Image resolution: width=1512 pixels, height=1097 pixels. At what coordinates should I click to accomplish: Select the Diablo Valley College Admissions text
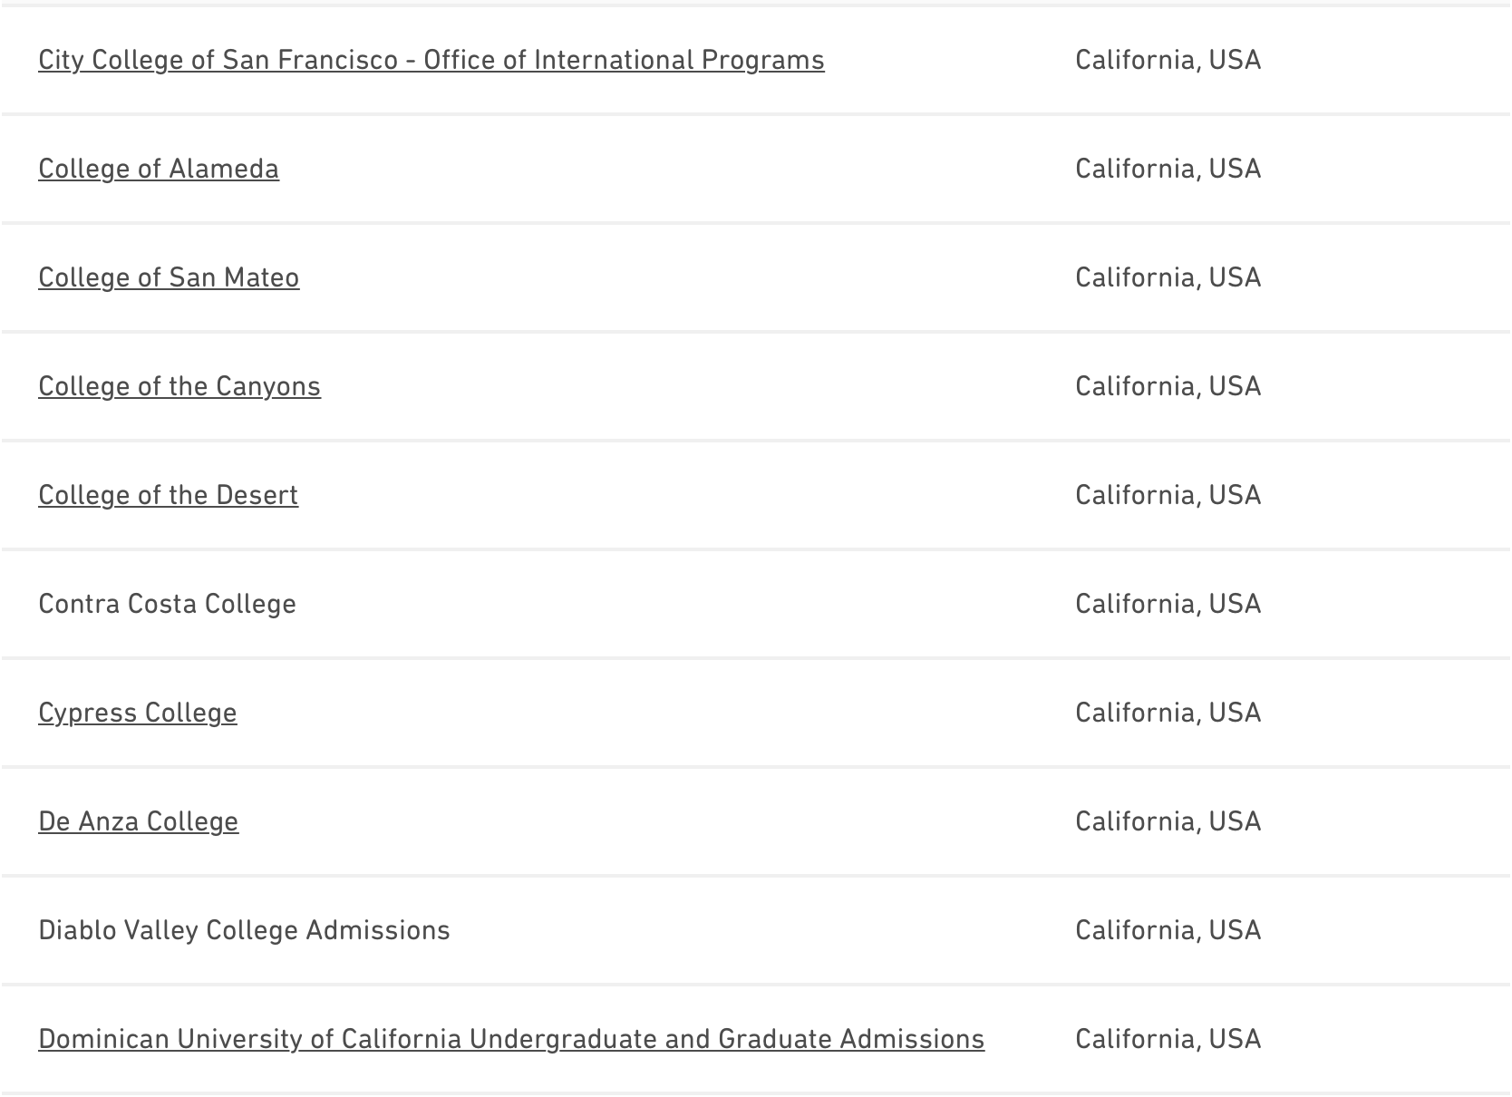(244, 930)
